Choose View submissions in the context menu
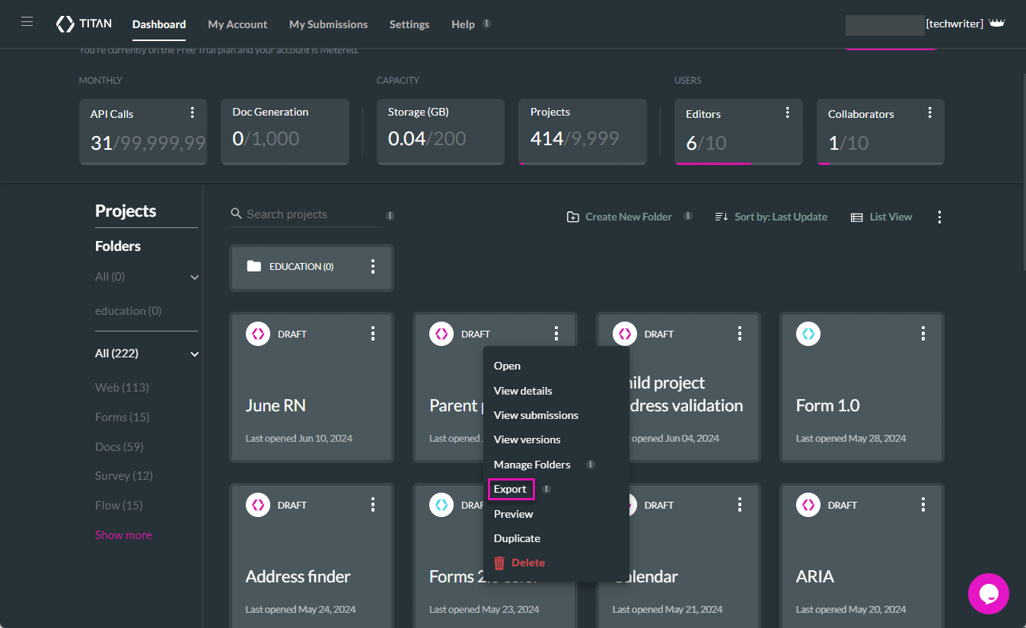The width and height of the screenshot is (1026, 628). point(536,415)
